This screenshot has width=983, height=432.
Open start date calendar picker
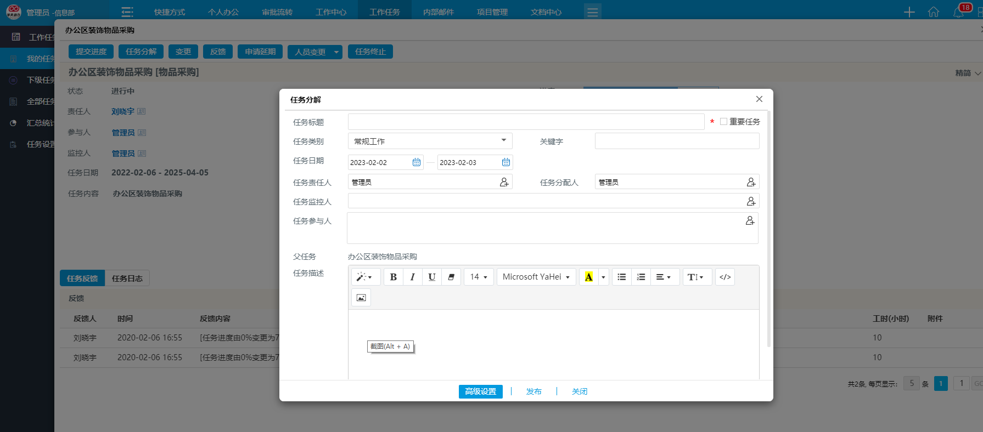point(417,162)
